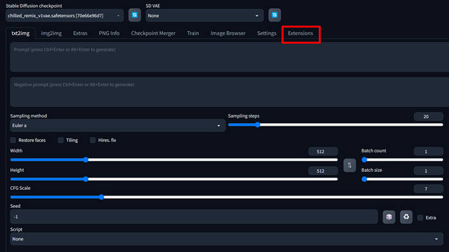Viewport: 449px width, 252px height.
Task: Click the Sampling steps number box
Action: [x=428, y=117]
